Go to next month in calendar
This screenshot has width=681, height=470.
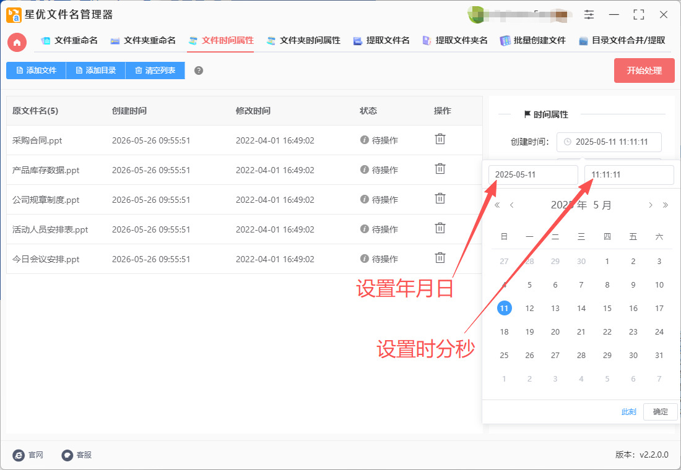tap(651, 205)
